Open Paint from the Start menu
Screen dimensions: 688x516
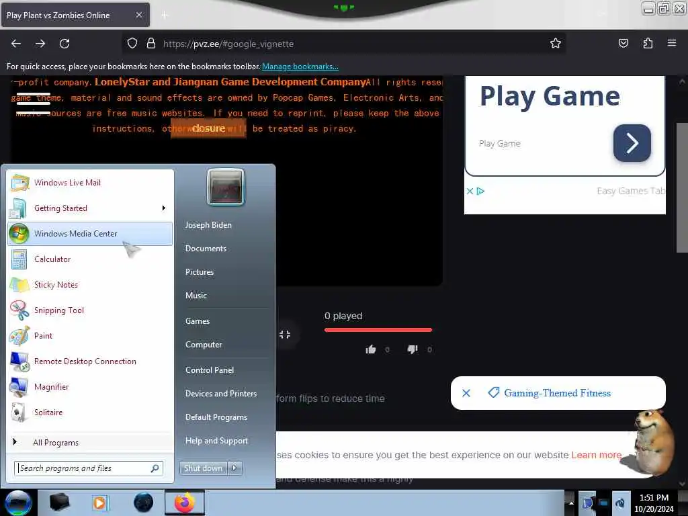90,336
